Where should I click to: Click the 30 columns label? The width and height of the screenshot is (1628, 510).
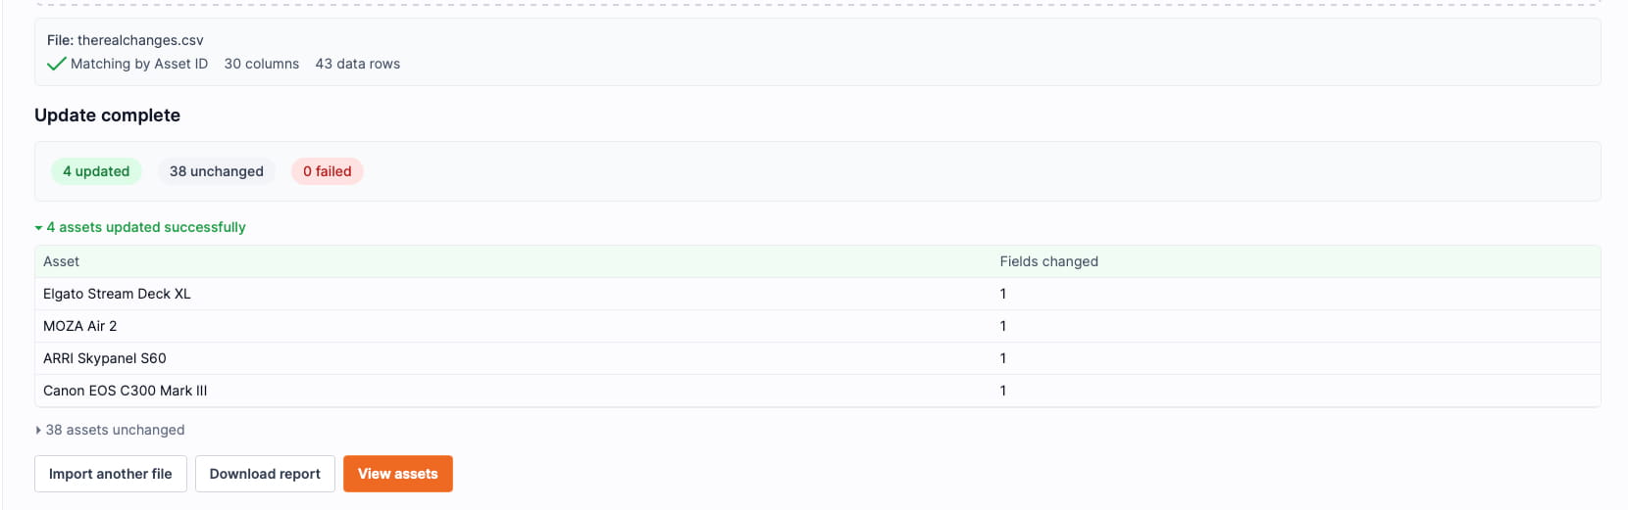click(x=261, y=64)
